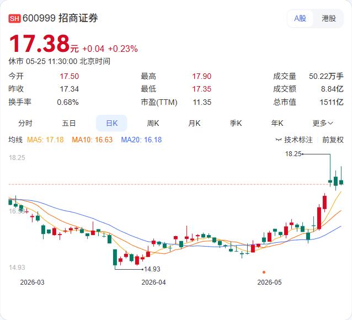Viewport: 352px width, 320px height.
Task: Select the 季K chart tab
Action: click(x=236, y=123)
